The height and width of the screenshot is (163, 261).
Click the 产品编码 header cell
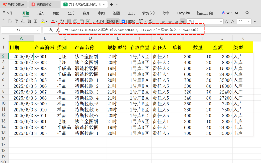(45, 47)
